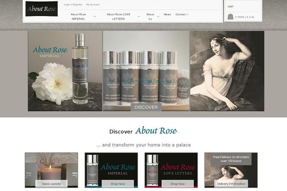287x191 pixels.
Task: Open the vintage lady portrait banner
Action: tap(227, 71)
